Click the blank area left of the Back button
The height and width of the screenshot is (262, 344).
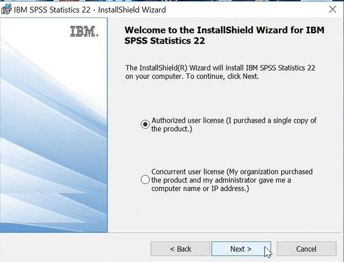75,248
